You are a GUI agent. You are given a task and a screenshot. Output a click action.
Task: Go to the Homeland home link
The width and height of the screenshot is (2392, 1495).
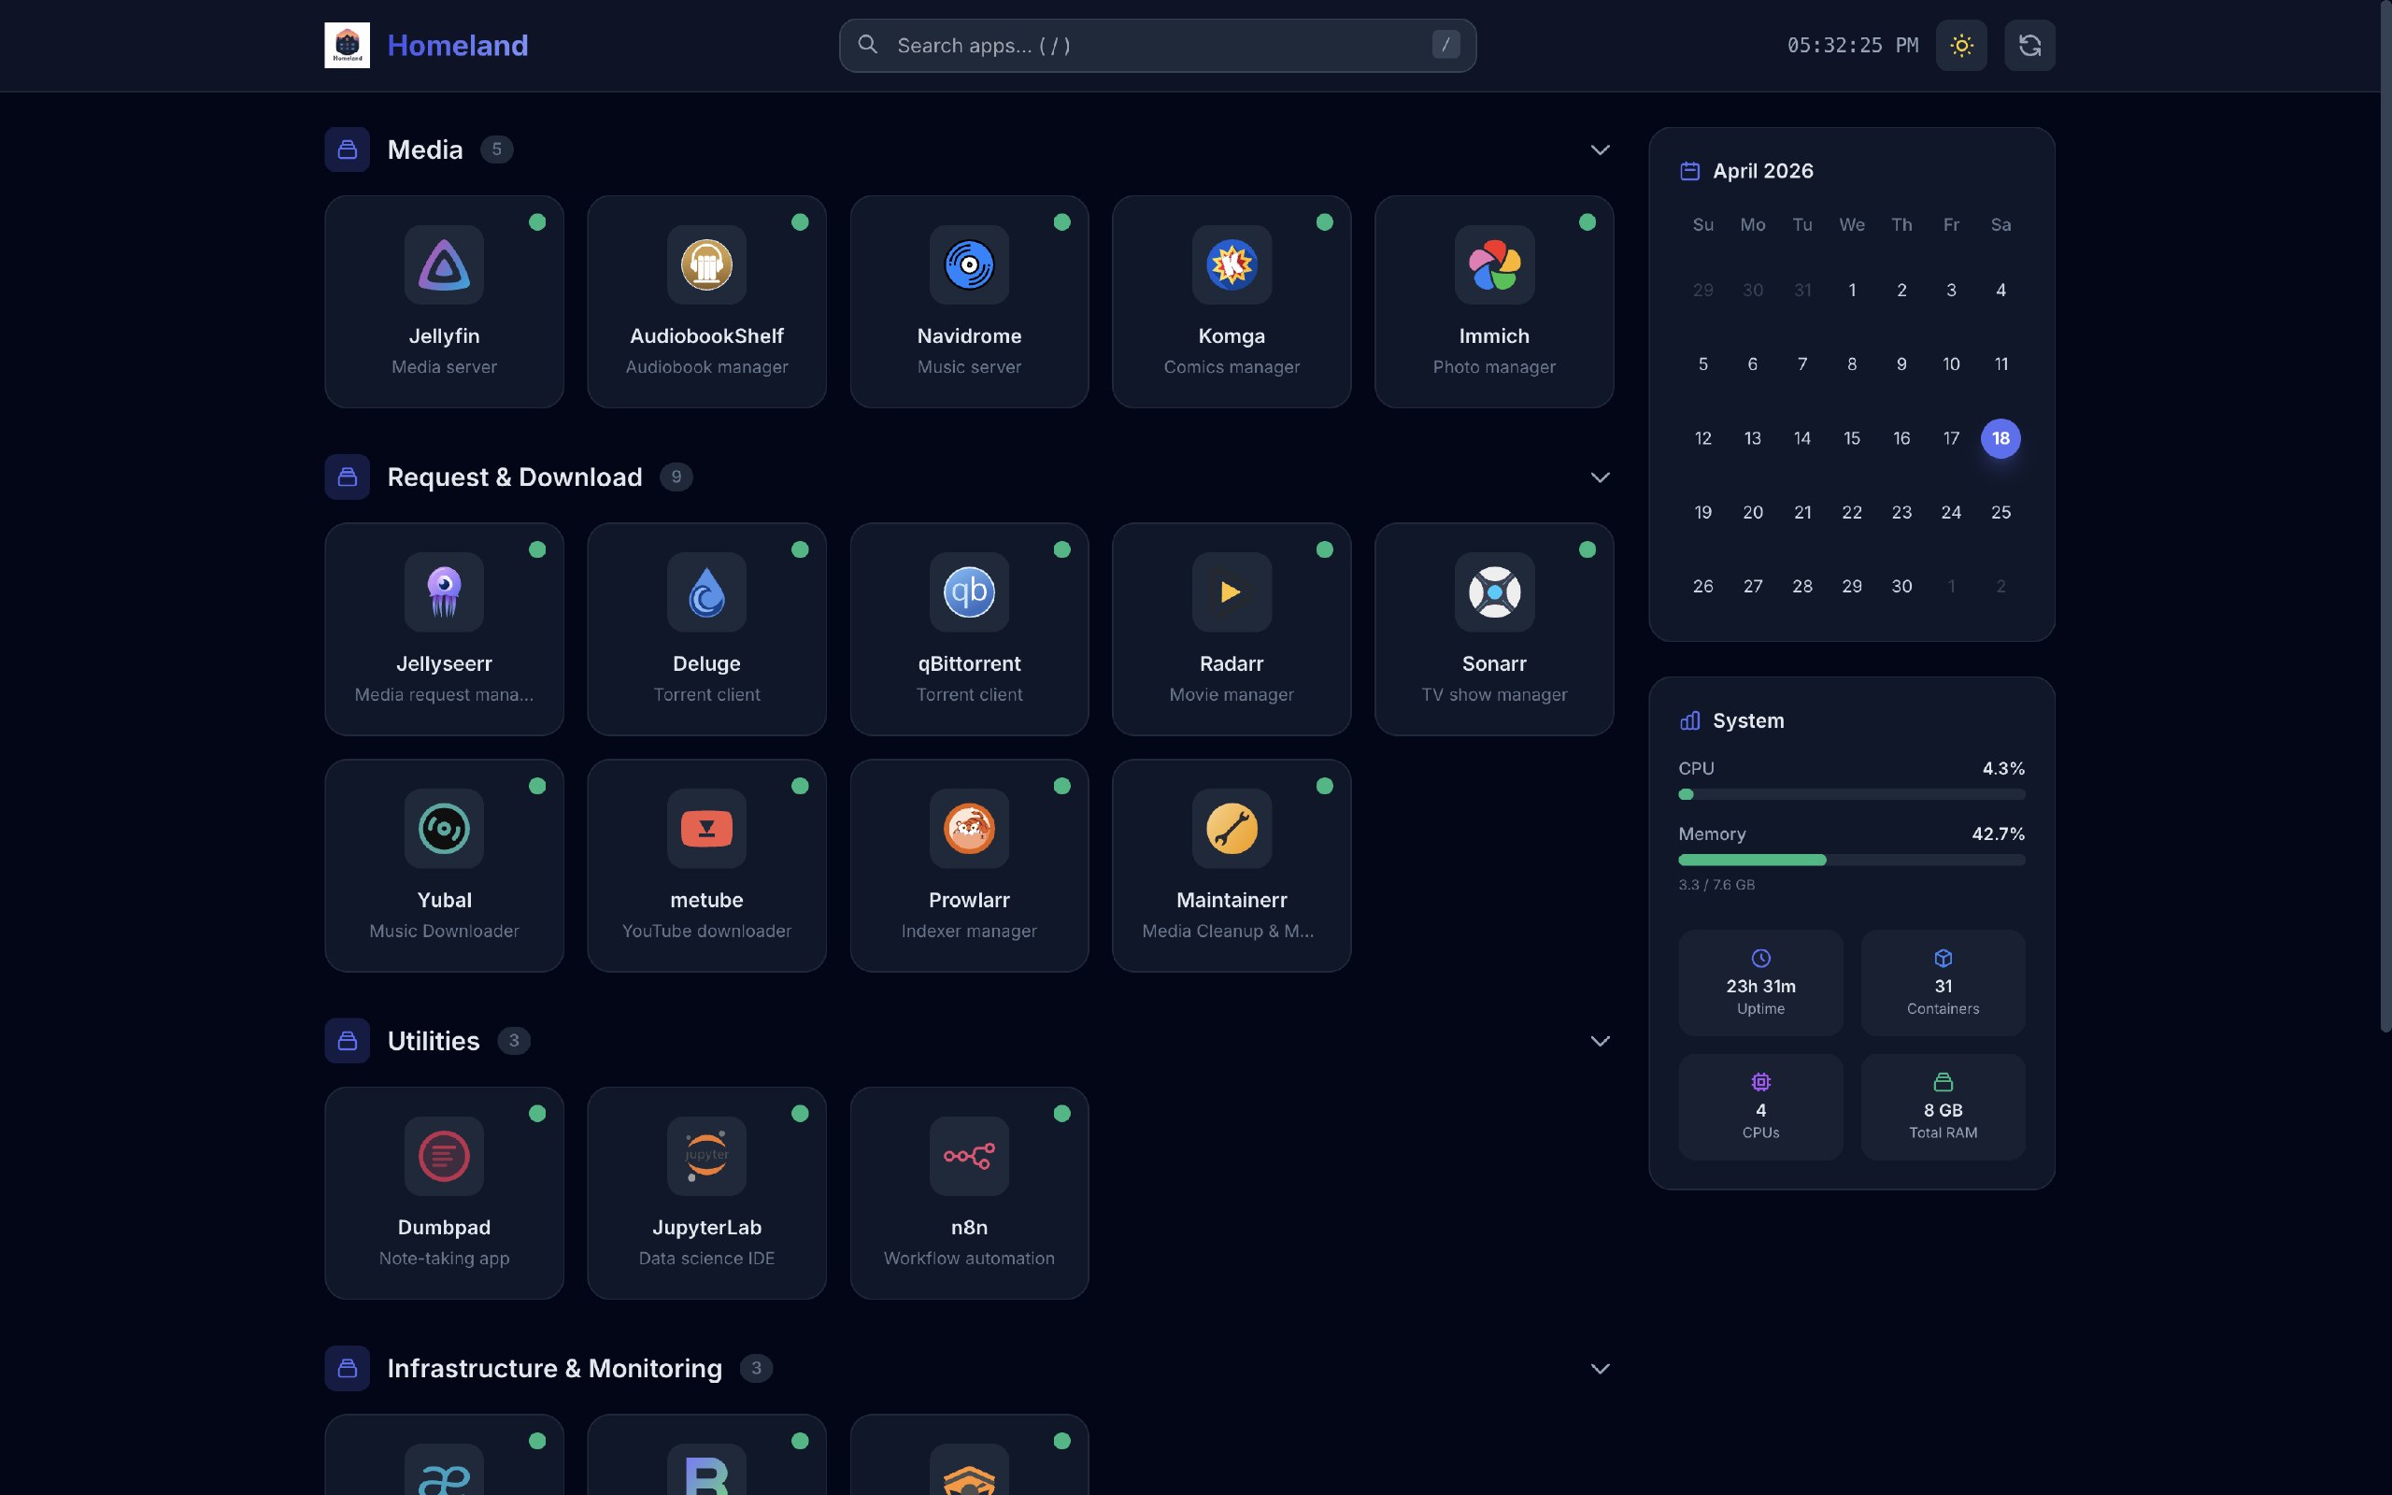pyautogui.click(x=458, y=46)
